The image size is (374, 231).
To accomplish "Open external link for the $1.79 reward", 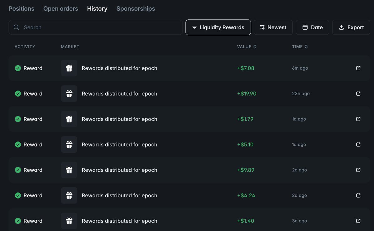I will click(358, 119).
